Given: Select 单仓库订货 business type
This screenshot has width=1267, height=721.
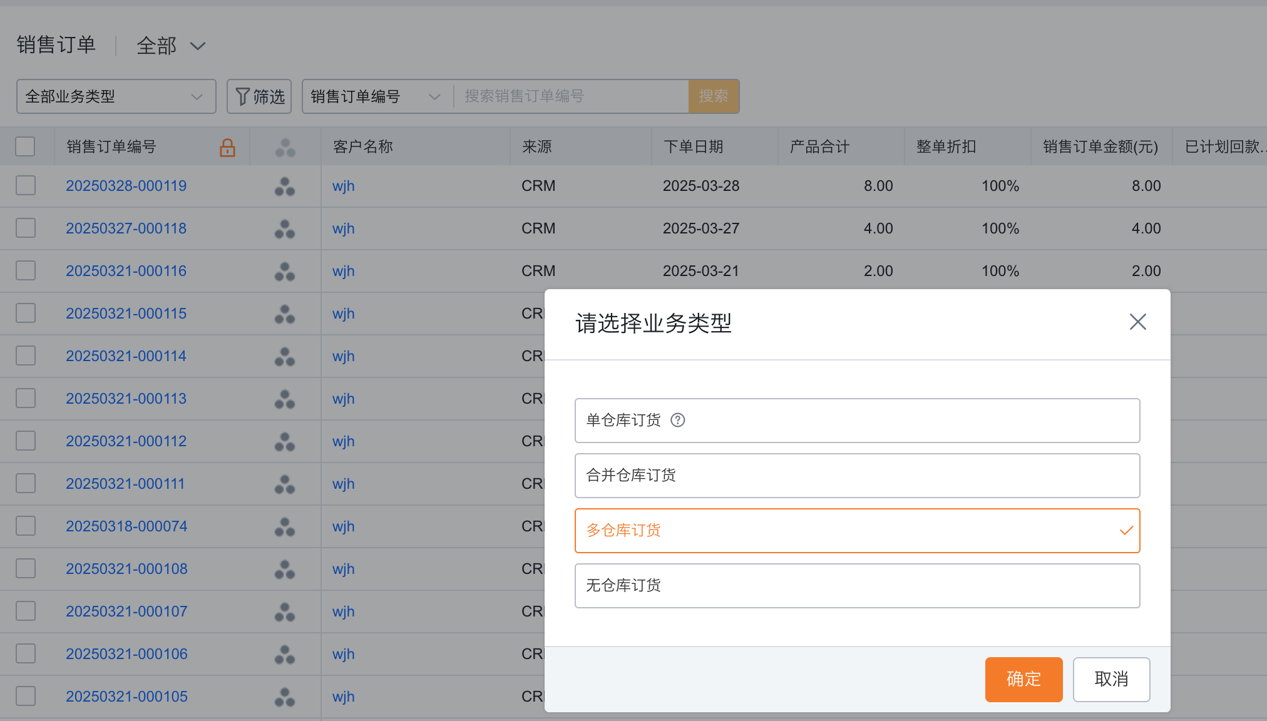Looking at the screenshot, I should [x=857, y=421].
